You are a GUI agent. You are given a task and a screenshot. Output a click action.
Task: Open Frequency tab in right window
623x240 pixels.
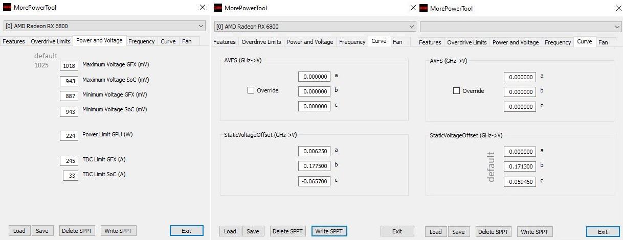tap(558, 42)
